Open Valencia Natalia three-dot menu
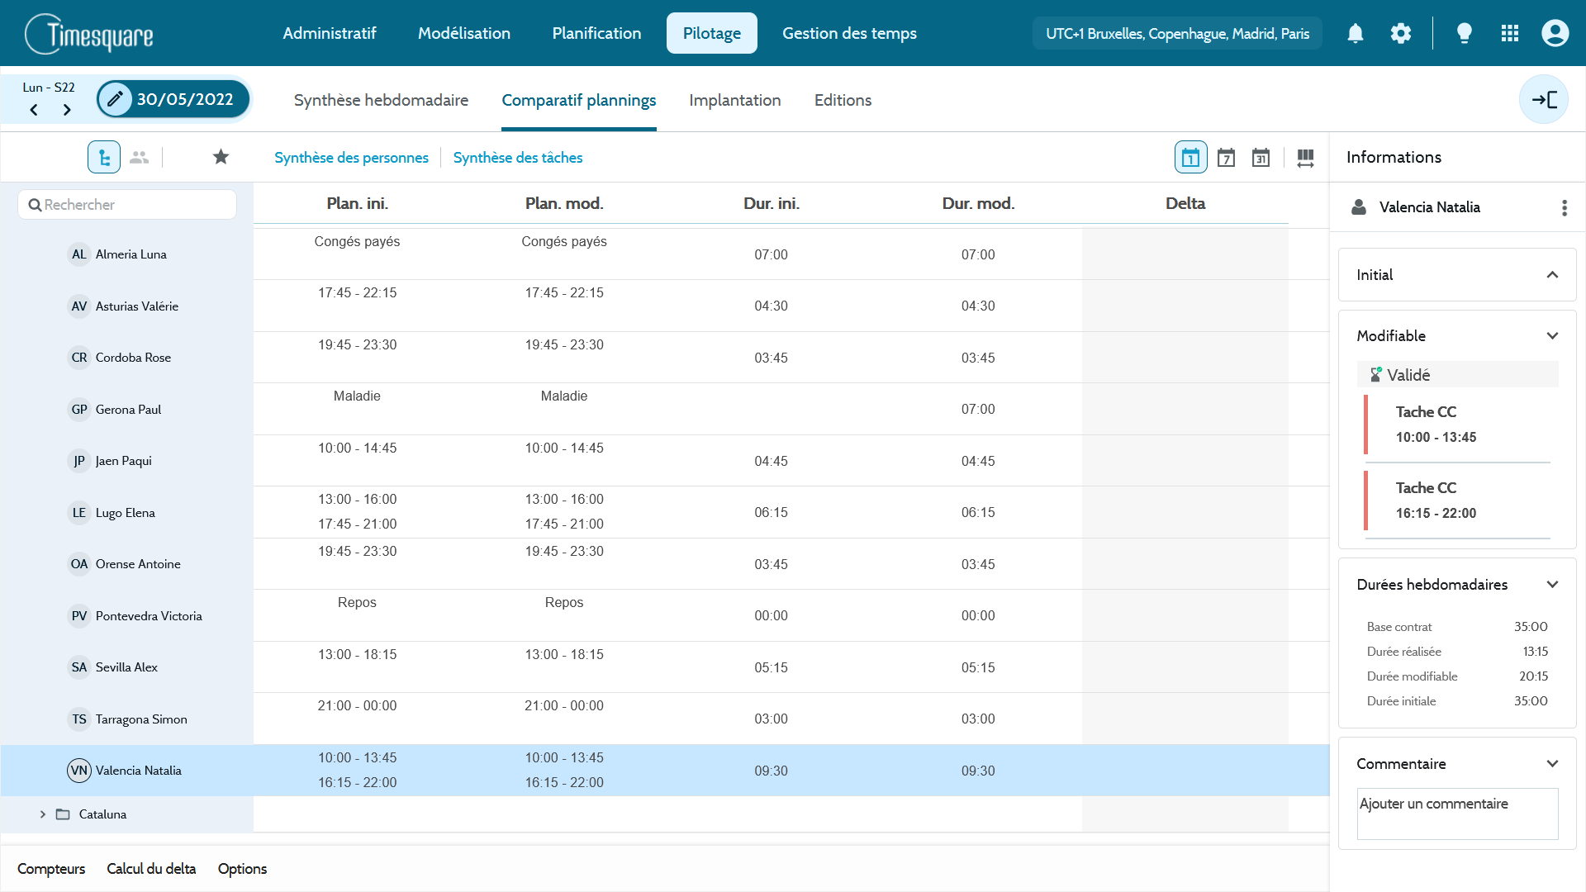The image size is (1586, 892). click(x=1565, y=207)
